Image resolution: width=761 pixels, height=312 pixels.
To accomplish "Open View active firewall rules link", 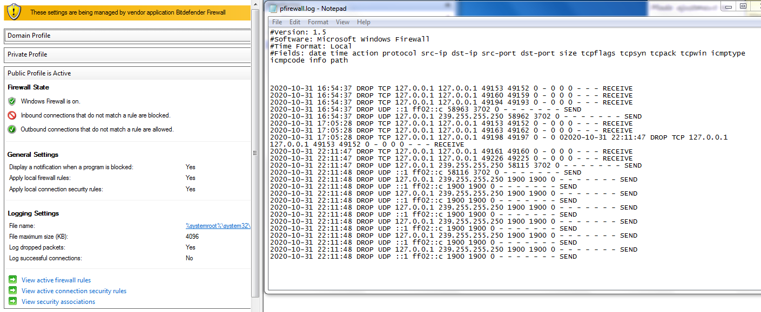I will tap(56, 280).
